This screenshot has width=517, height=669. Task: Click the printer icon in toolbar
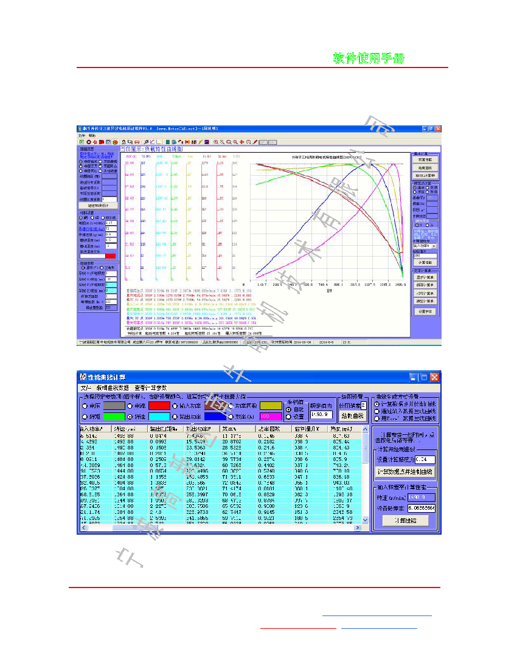point(136,142)
